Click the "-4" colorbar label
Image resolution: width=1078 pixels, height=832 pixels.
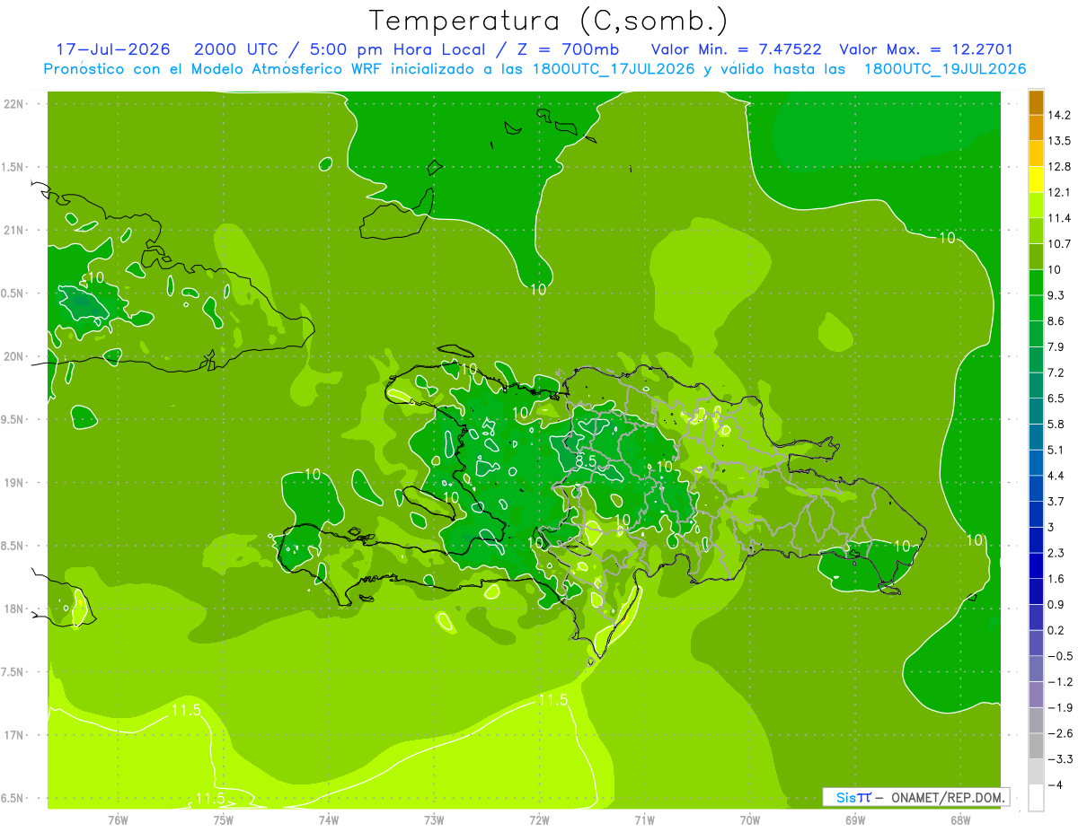(1056, 785)
